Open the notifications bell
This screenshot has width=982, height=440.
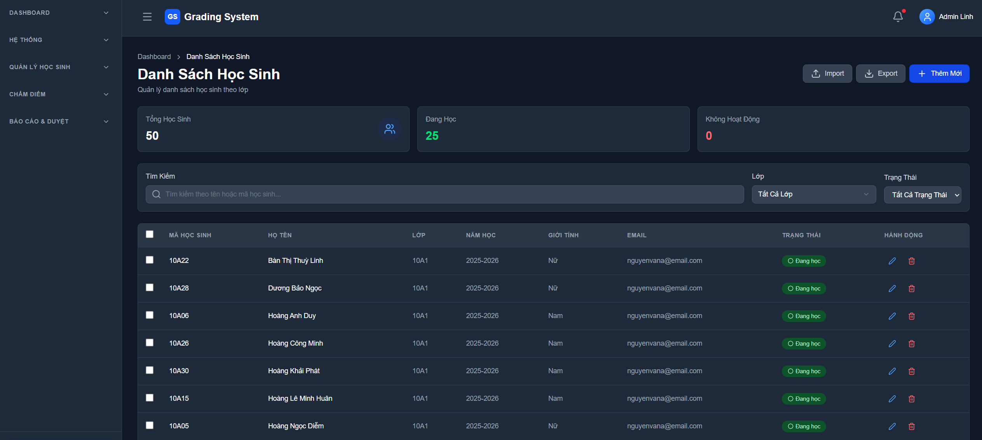point(898,17)
